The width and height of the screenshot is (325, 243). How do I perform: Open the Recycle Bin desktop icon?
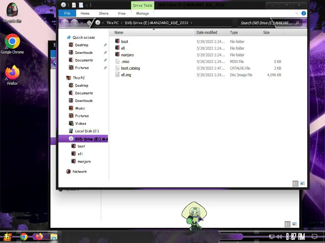click(x=12, y=13)
